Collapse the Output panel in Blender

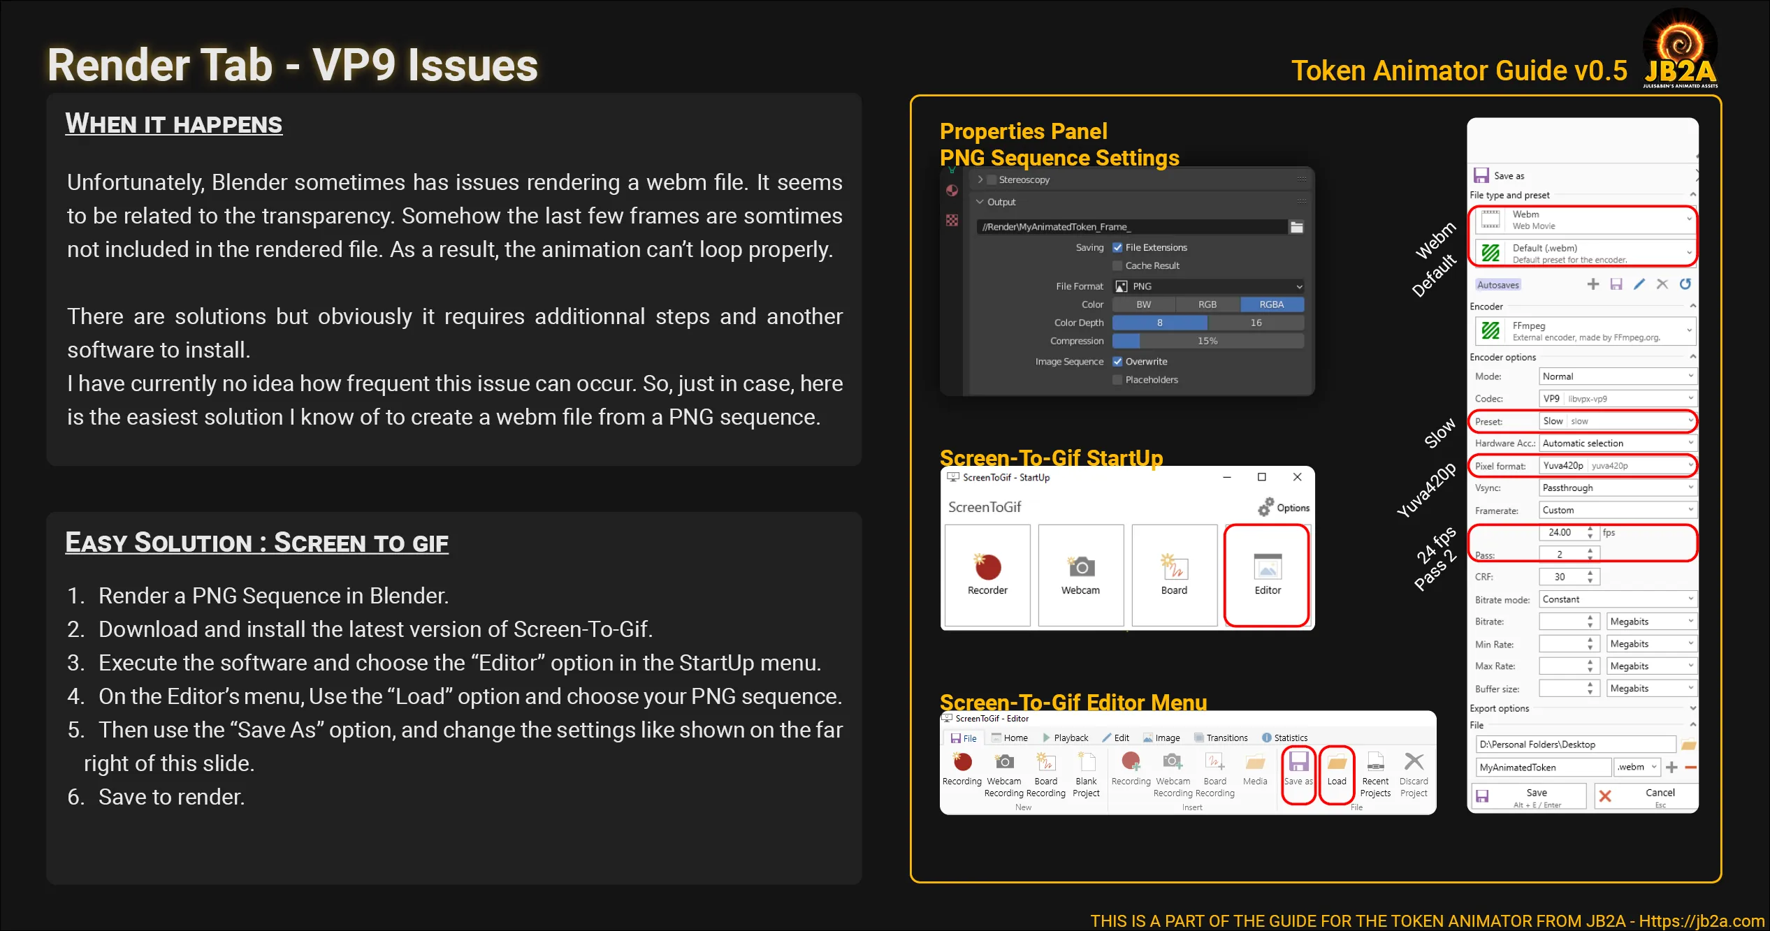[980, 202]
